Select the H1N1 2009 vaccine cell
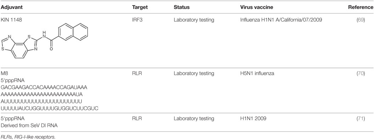The height and width of the screenshot is (140, 374). point(252,119)
